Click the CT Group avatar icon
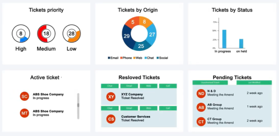The height and width of the screenshot is (136, 279). tap(201, 121)
